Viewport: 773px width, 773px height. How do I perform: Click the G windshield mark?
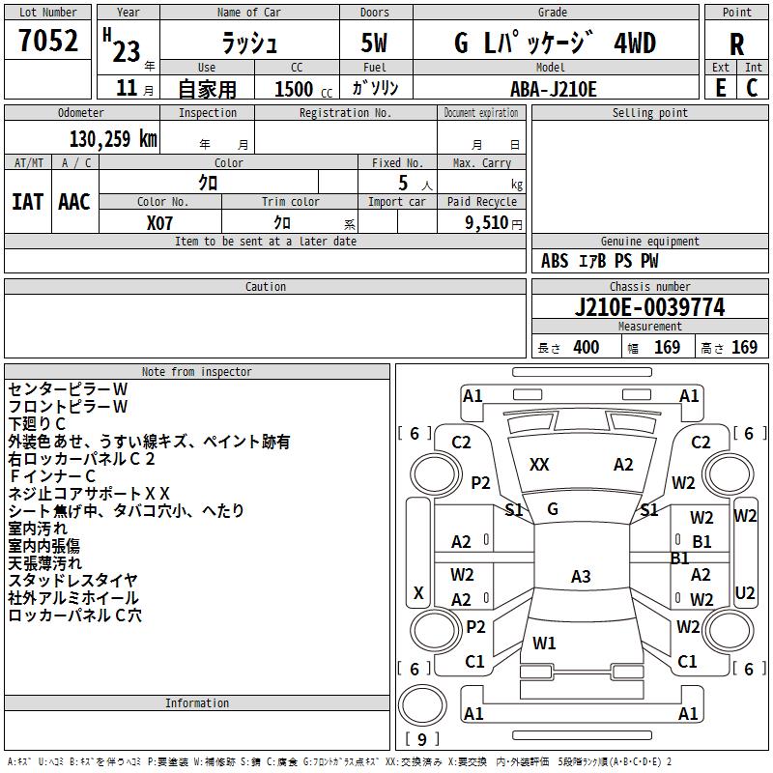[553, 509]
